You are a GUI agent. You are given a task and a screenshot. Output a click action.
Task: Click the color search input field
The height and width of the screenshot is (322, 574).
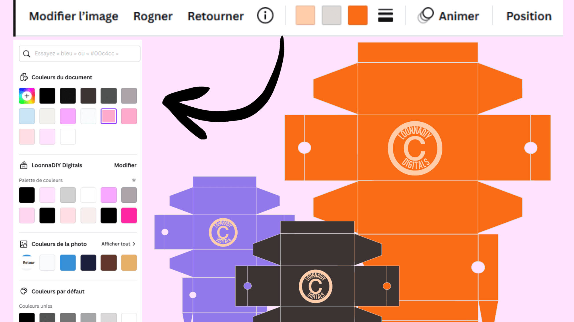click(x=79, y=54)
